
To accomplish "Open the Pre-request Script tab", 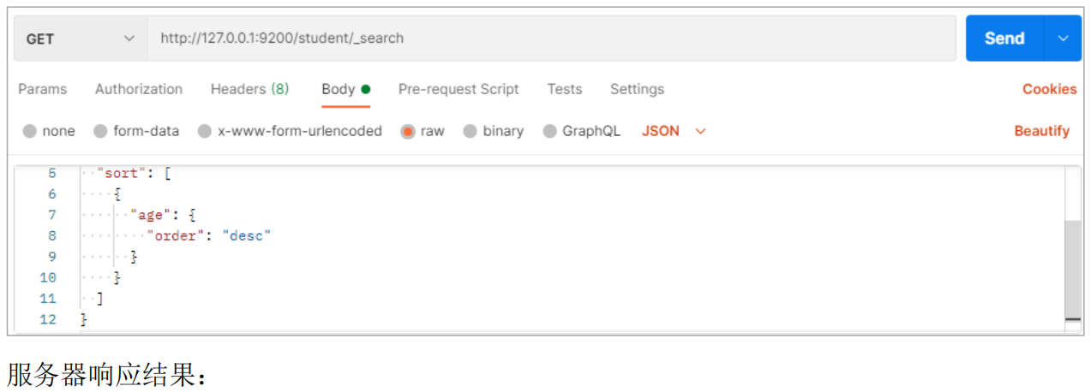I will 459,89.
